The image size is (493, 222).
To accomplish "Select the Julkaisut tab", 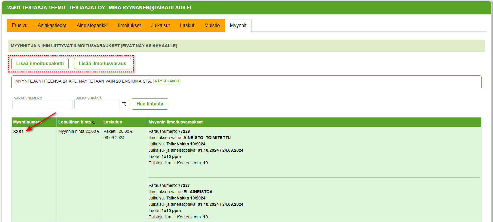I will [160, 26].
